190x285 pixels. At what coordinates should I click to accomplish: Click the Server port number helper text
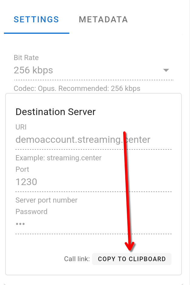(x=46, y=200)
